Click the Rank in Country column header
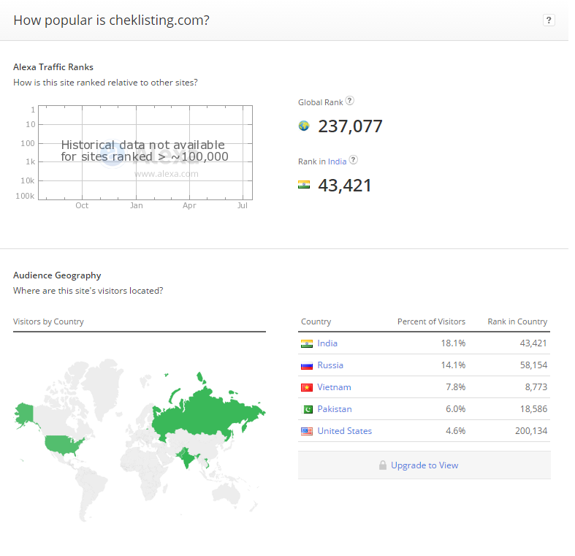 517,321
